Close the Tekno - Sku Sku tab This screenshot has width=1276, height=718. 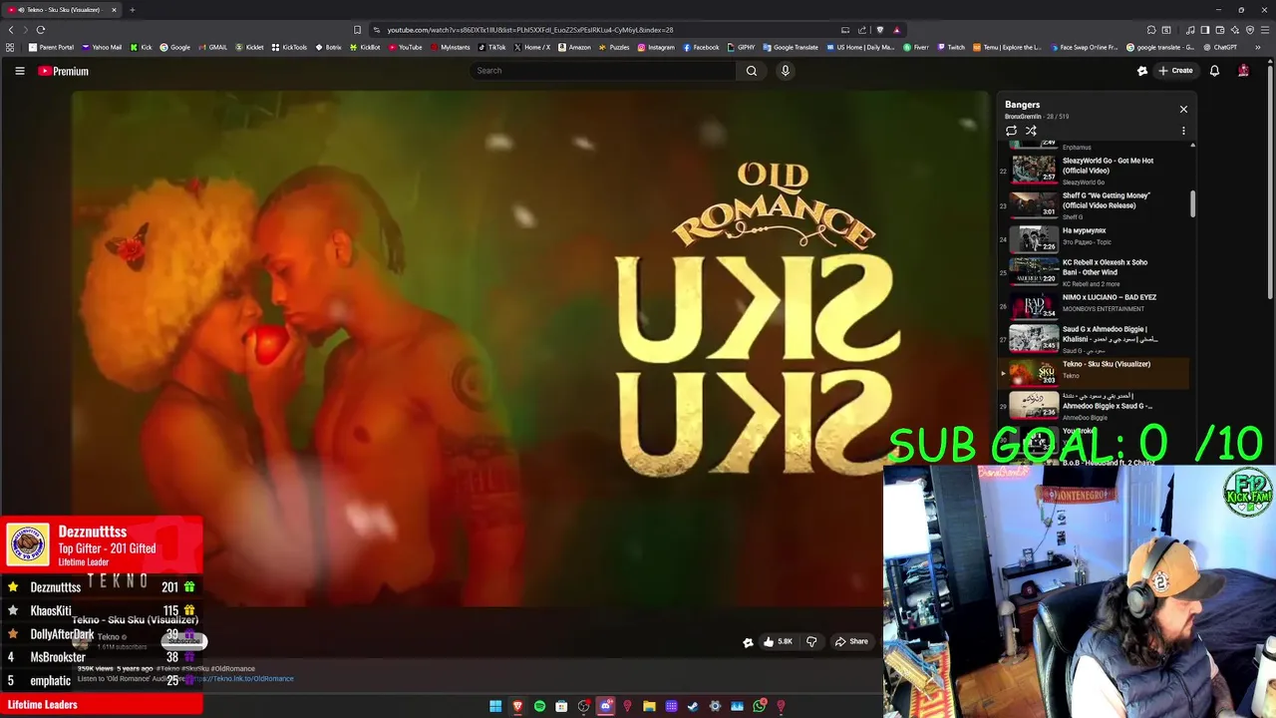coord(114,10)
